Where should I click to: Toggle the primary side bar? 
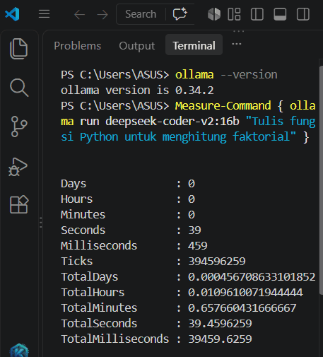point(257,14)
